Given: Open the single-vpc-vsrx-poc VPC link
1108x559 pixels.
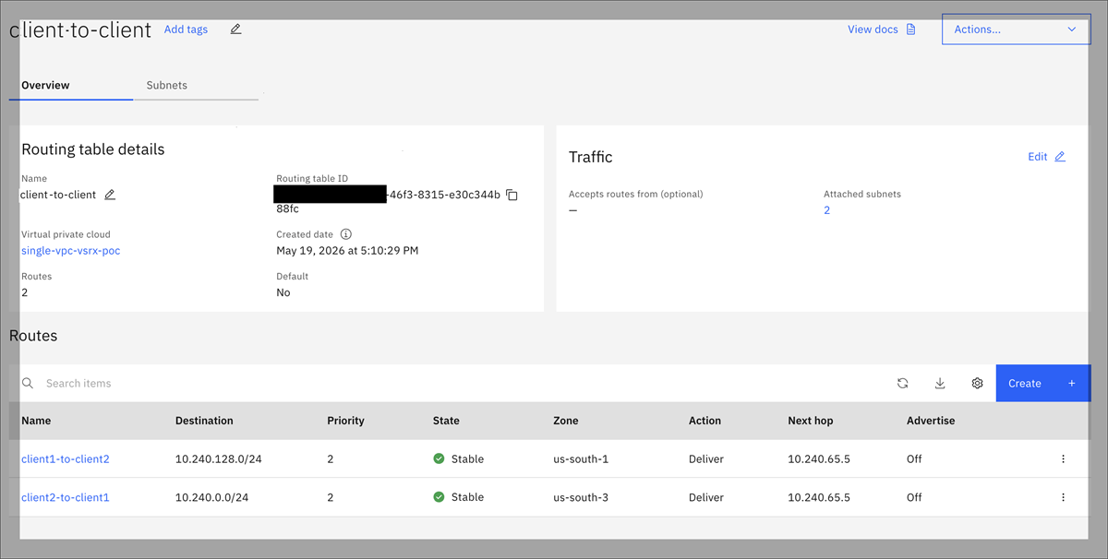Looking at the screenshot, I should click(71, 251).
